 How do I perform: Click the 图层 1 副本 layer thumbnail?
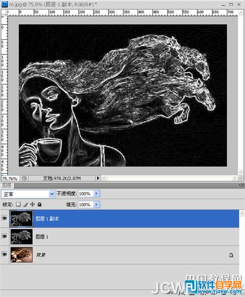pyautogui.click(x=22, y=218)
